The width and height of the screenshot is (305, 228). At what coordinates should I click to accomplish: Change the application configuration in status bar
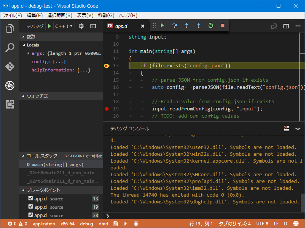44,224
